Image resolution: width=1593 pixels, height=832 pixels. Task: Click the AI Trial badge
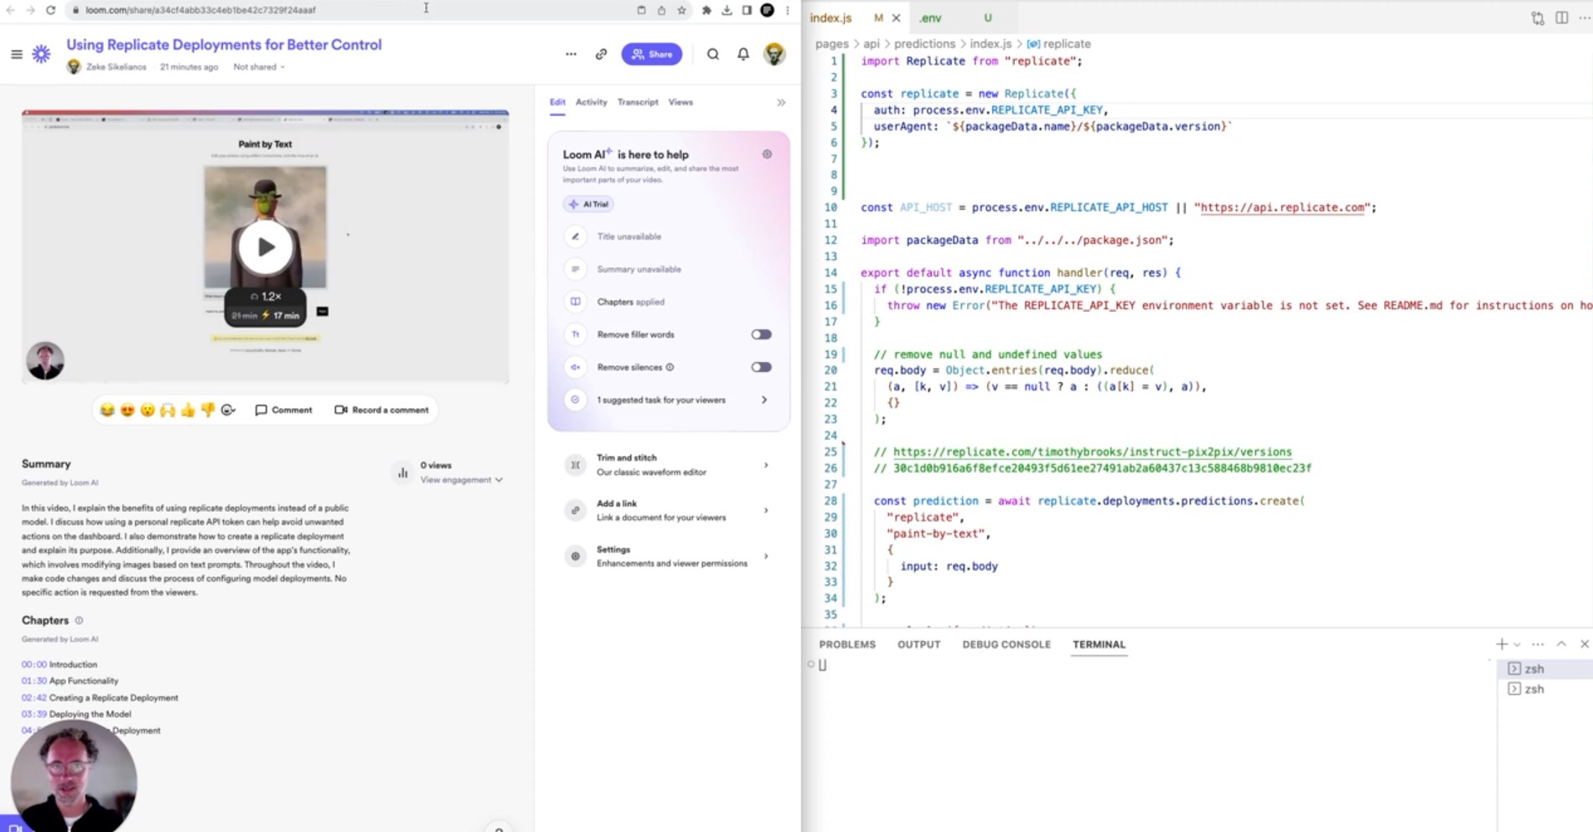[x=589, y=204]
